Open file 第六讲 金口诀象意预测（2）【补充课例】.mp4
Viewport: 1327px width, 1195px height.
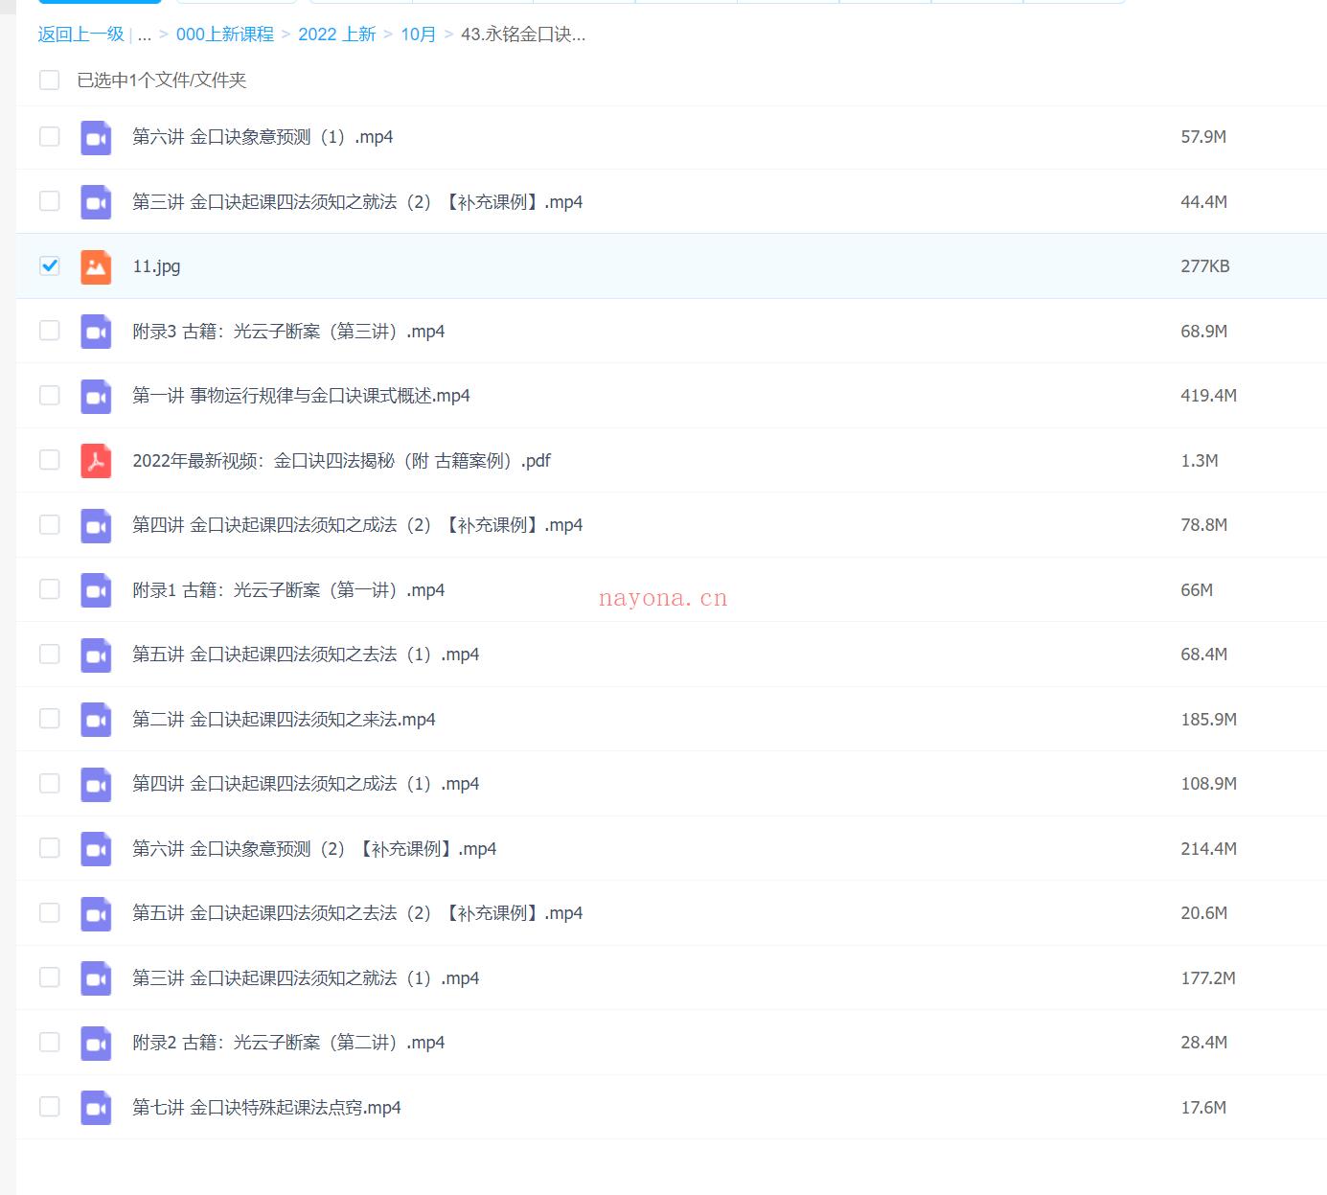(314, 849)
